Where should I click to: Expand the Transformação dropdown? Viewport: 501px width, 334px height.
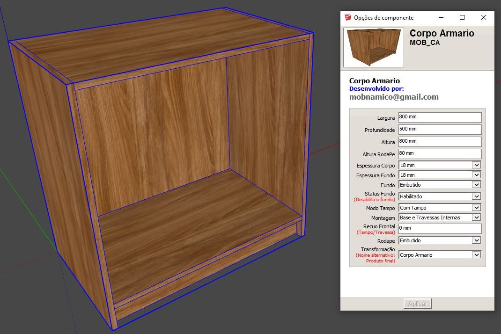click(x=476, y=255)
